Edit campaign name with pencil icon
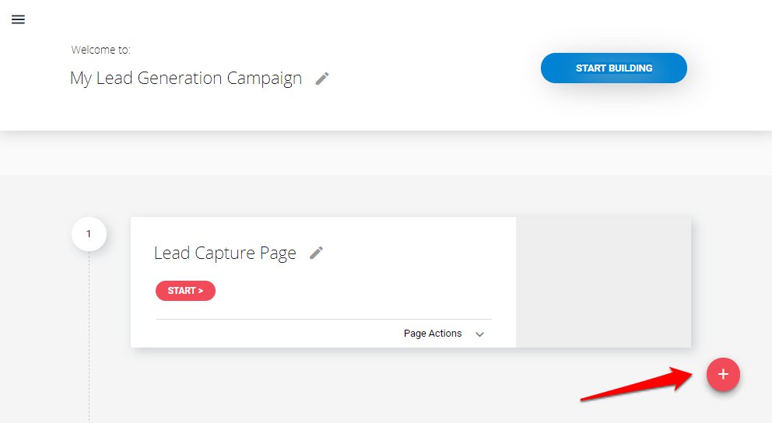772x423 pixels. coord(322,79)
